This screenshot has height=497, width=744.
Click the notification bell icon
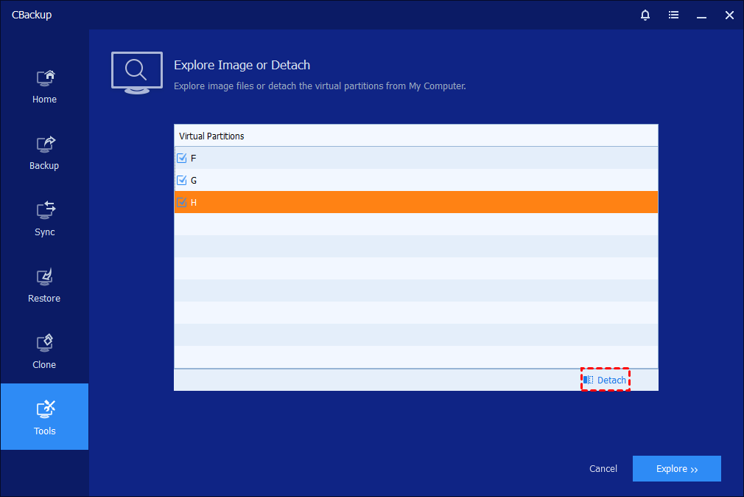[645, 15]
